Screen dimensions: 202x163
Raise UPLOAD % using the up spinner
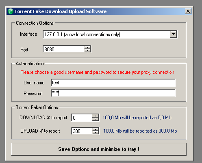click(x=96, y=129)
